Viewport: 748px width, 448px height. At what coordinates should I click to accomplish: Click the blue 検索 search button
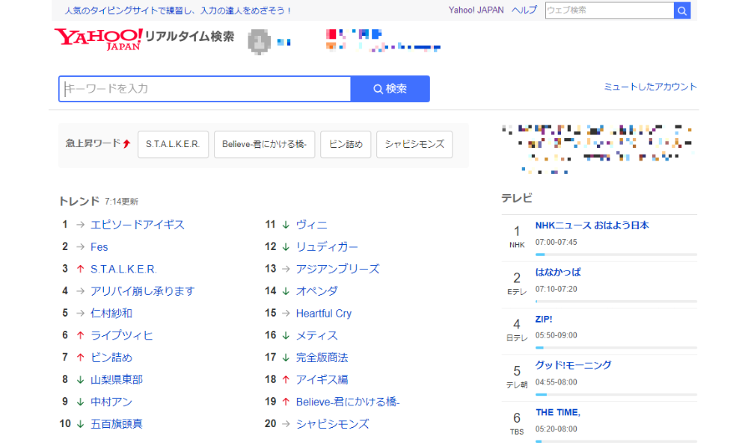tap(390, 89)
